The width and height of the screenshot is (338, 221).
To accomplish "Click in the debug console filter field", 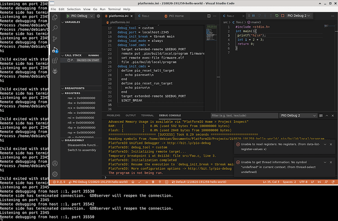I will coord(244,116).
